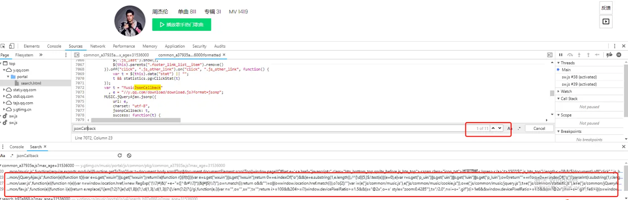Screen dimensions: 628x200
Task: Go to next search match
Action: 499,128
